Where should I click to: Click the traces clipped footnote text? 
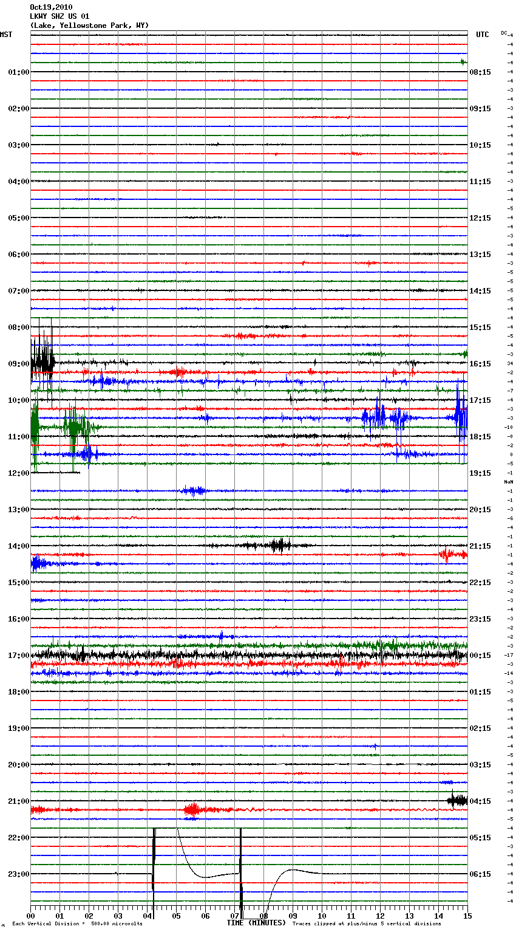(x=367, y=924)
